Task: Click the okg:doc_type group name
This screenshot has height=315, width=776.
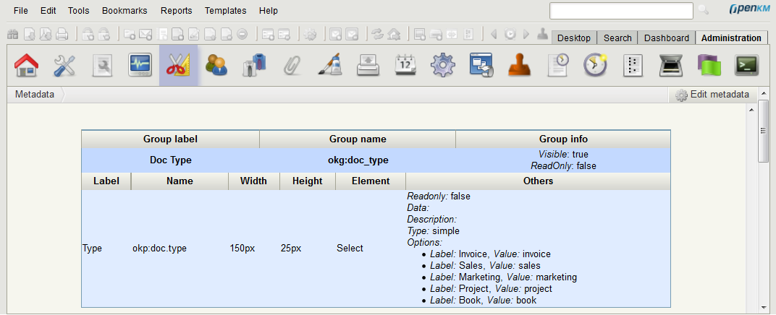Action: [x=358, y=160]
